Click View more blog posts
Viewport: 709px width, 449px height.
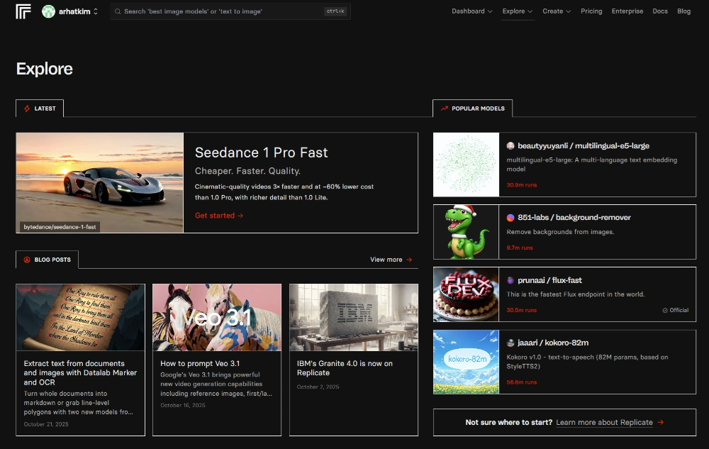[391, 260]
